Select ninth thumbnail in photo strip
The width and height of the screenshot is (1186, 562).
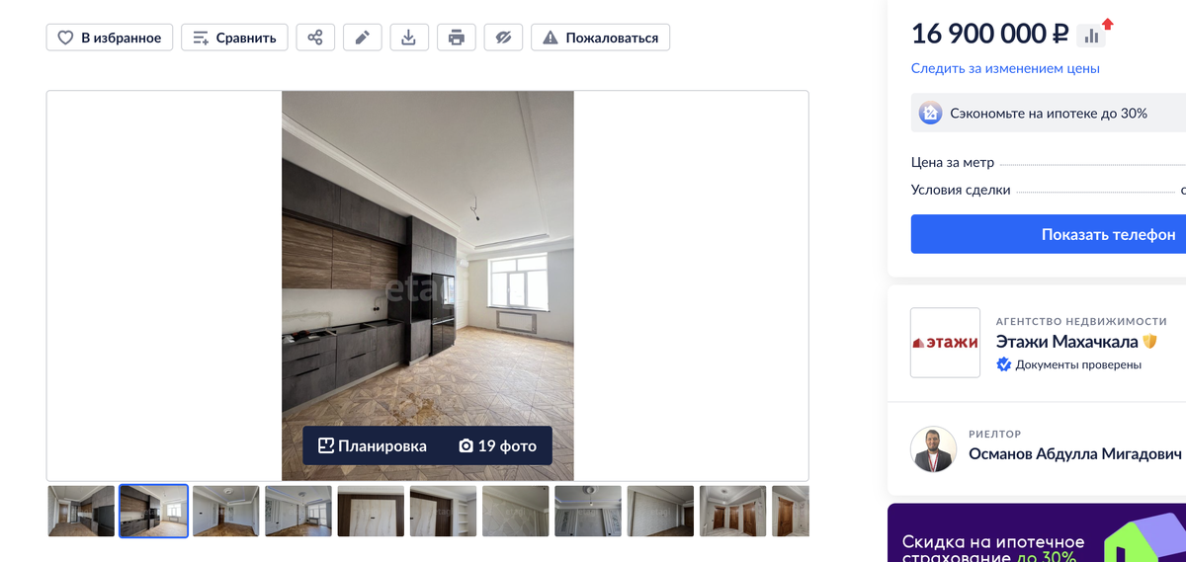point(660,511)
